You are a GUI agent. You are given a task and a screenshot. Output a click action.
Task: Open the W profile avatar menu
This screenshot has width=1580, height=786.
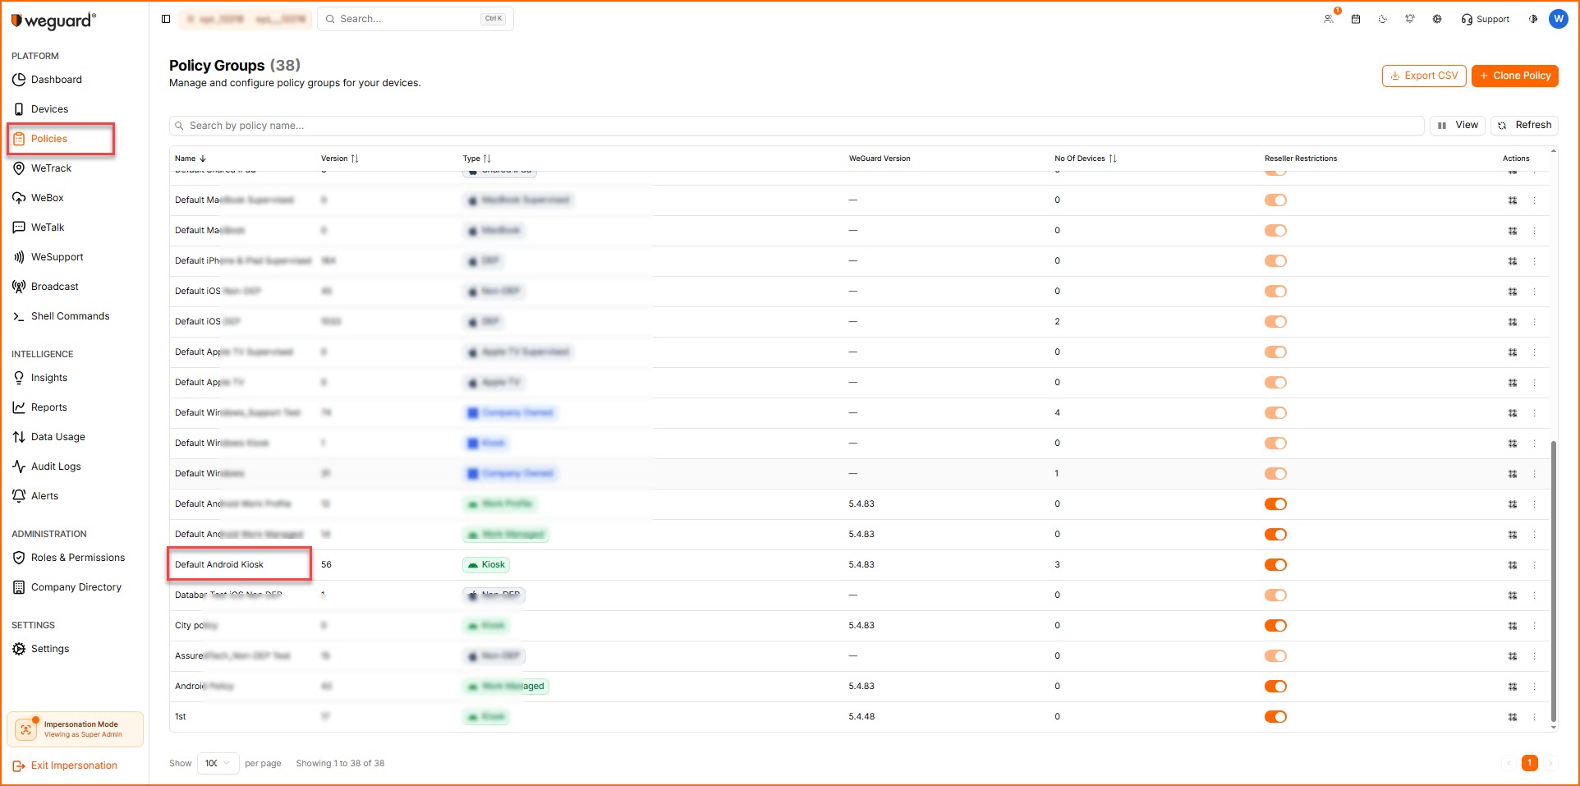click(x=1558, y=19)
